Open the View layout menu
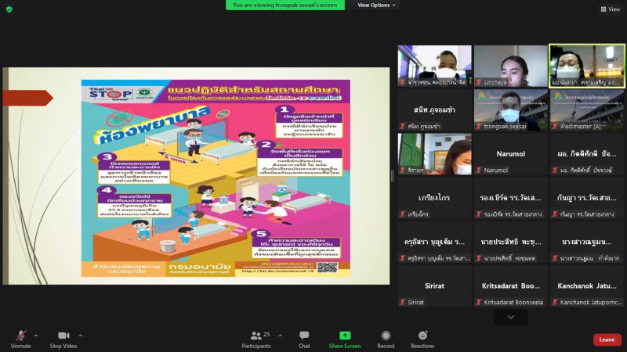627x352 pixels. (x=609, y=9)
